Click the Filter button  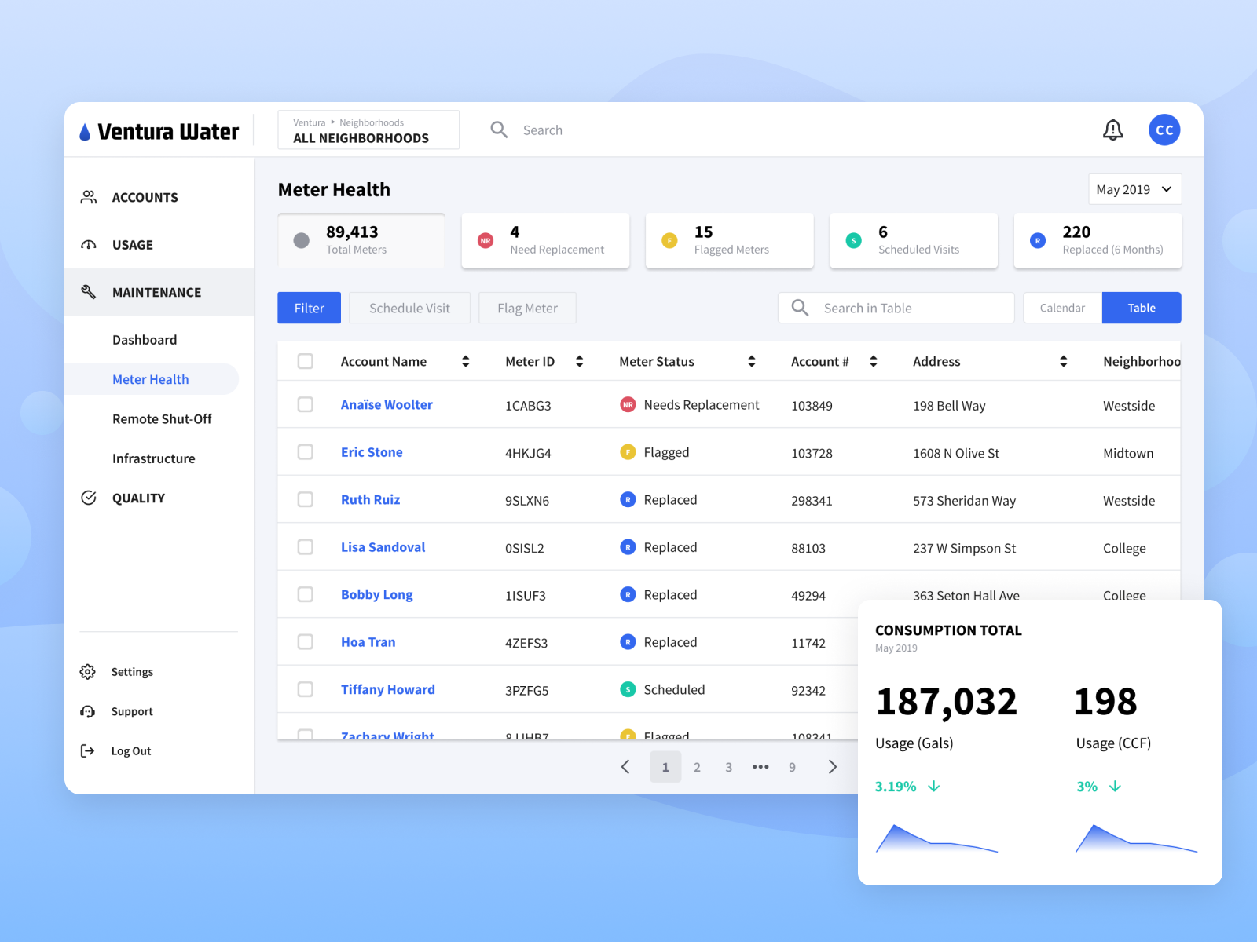308,308
